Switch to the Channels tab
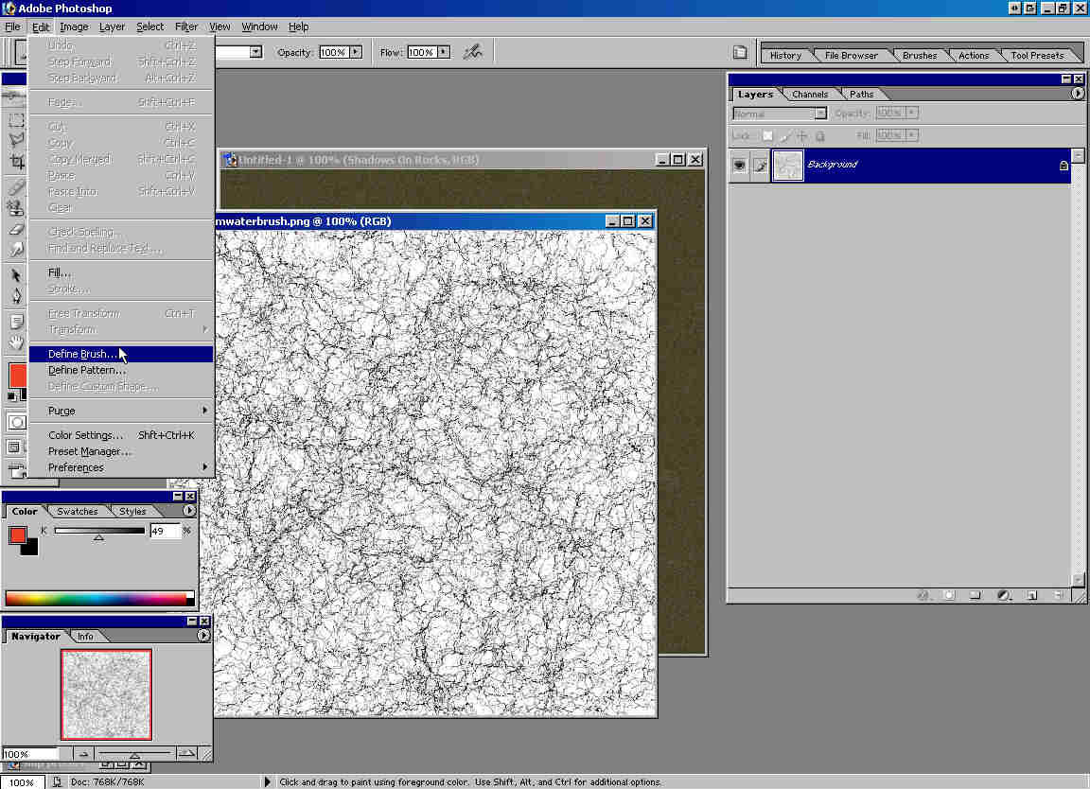Screen dimensions: 1090x789 (810, 95)
